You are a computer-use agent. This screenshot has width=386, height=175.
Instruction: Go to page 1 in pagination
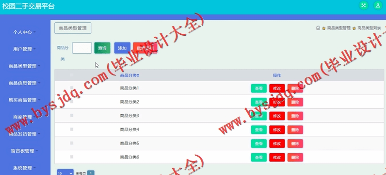[x=91, y=173]
